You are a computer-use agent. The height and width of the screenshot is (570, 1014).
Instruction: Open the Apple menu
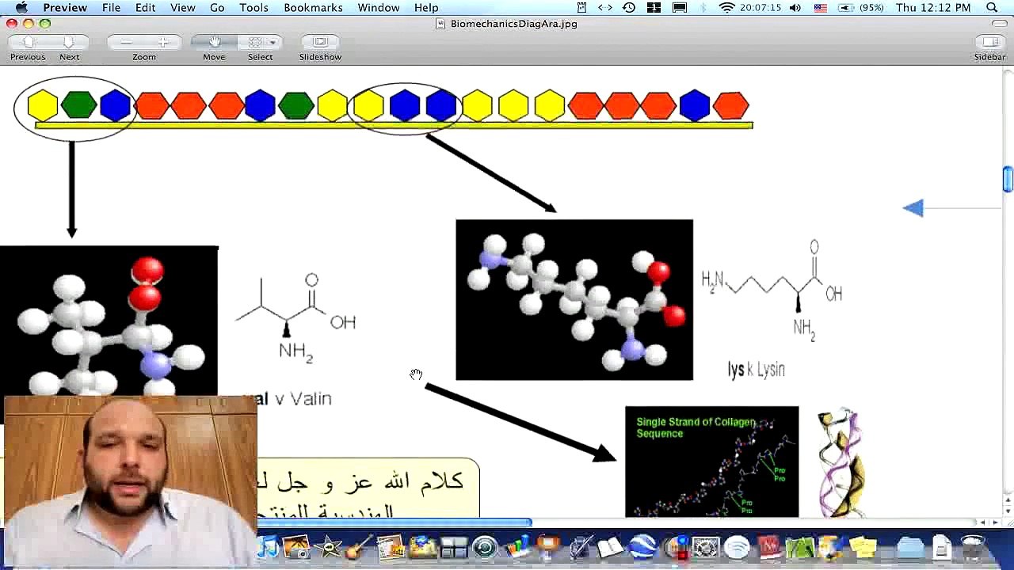21,8
